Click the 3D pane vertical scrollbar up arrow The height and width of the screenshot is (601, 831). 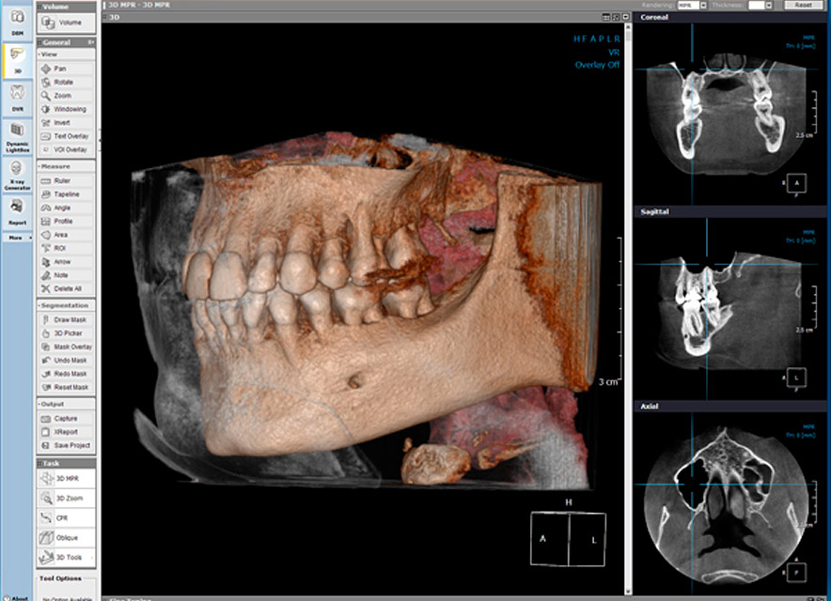click(628, 26)
